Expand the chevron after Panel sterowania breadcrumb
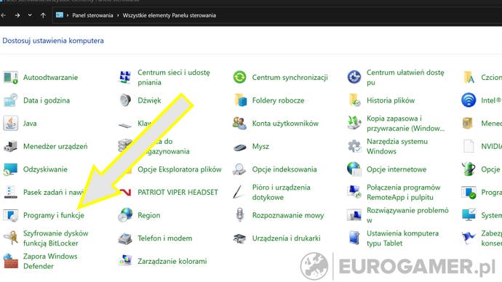 click(x=118, y=15)
